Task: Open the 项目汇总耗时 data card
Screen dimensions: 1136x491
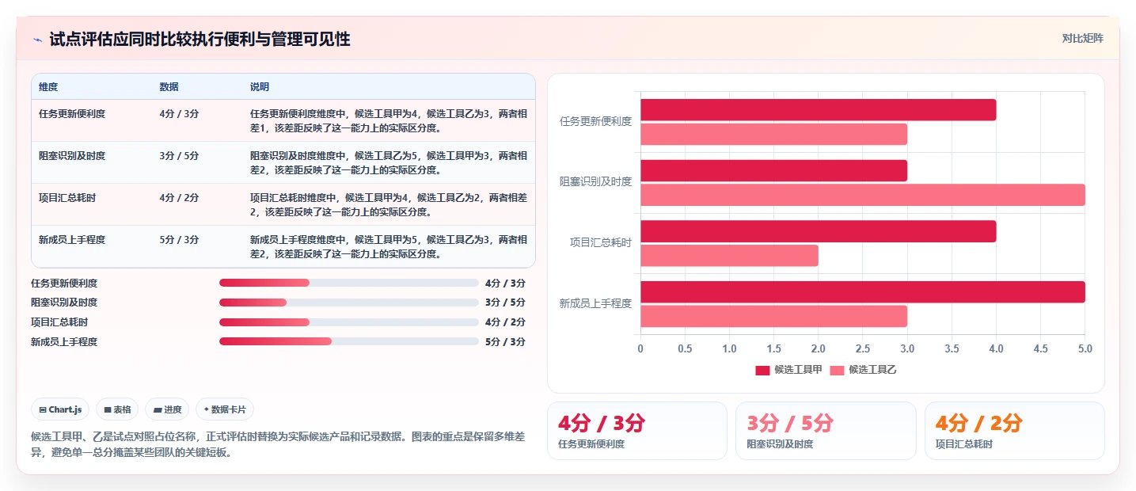Action: (x=1015, y=431)
